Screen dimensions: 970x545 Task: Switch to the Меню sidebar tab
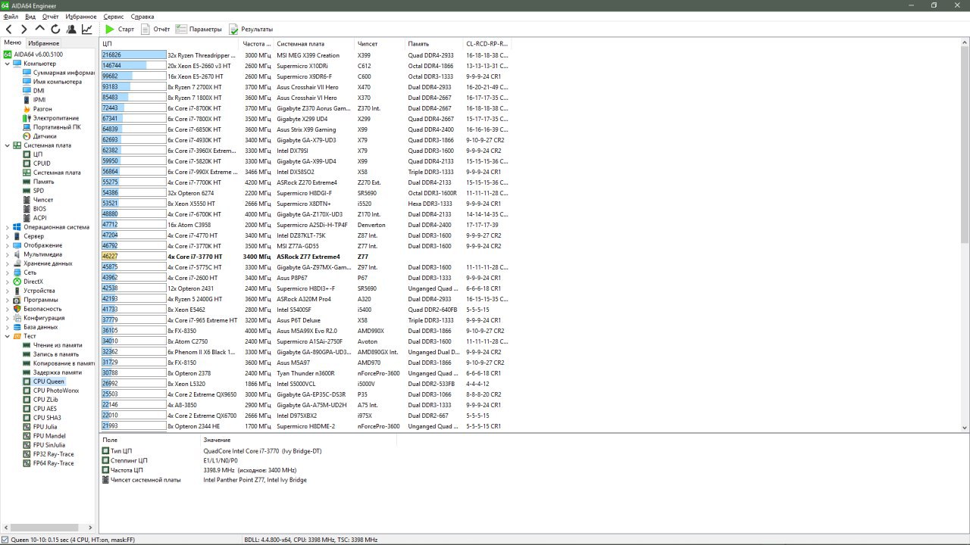[x=13, y=43]
